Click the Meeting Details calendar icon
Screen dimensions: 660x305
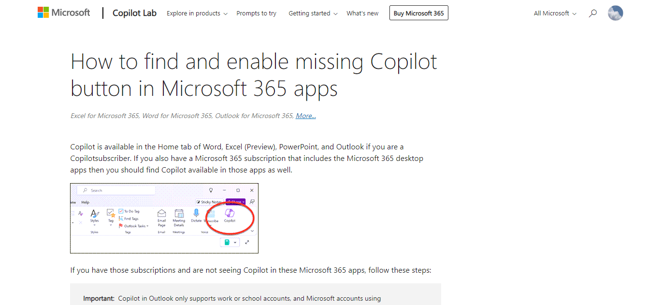tap(179, 213)
